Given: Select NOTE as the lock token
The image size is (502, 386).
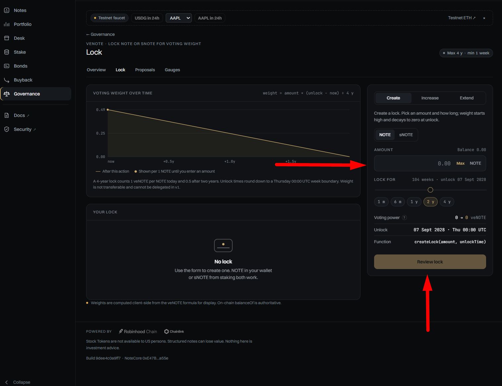Looking at the screenshot, I should point(385,135).
